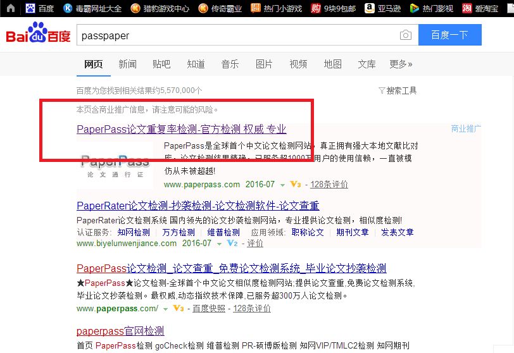This screenshot has width=514, height=353.
Task: Switch to the 新闻 tab
Action: (127, 64)
